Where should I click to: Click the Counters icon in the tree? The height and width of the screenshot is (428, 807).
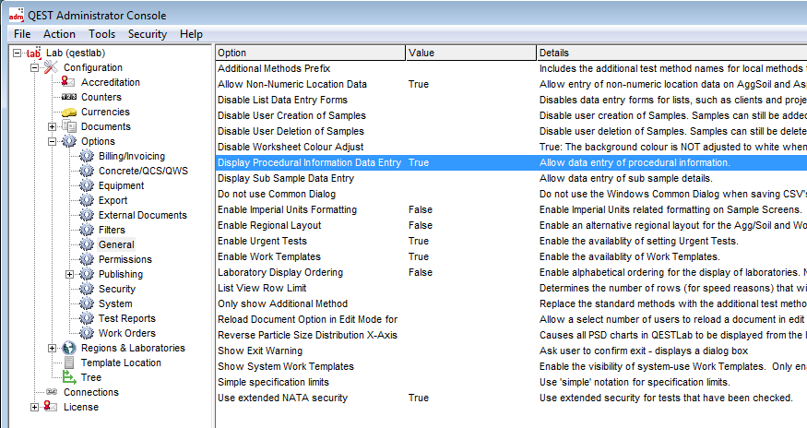click(69, 98)
